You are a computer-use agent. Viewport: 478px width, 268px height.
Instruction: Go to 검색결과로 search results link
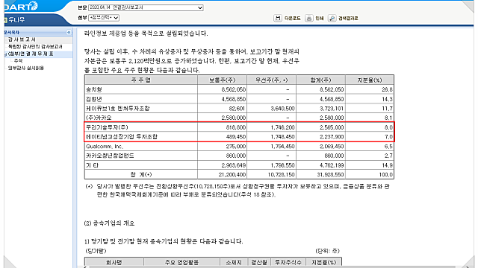coord(348,18)
